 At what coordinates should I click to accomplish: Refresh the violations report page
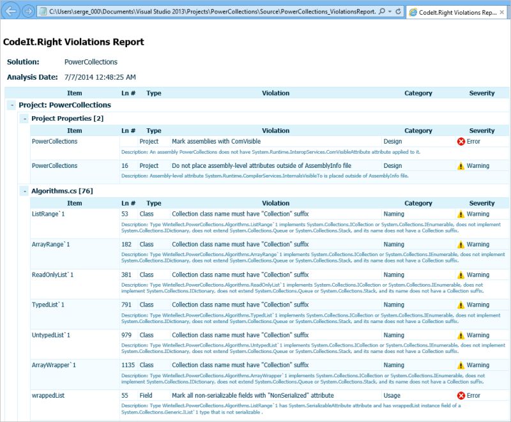pyautogui.click(x=398, y=11)
